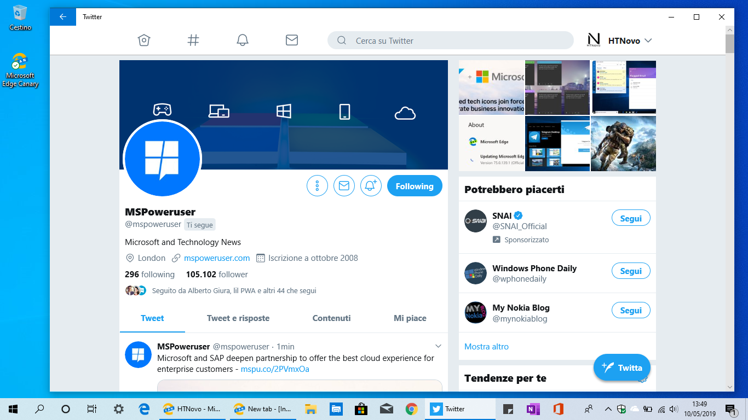The width and height of the screenshot is (748, 420).
Task: Click the volume speaker tray icon
Action: 674,409
